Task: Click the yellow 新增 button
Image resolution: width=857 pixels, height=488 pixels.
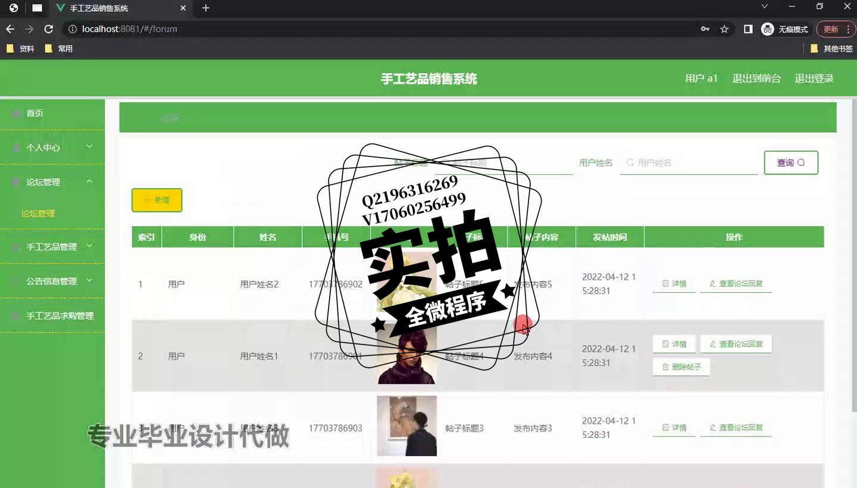Action: coord(157,201)
